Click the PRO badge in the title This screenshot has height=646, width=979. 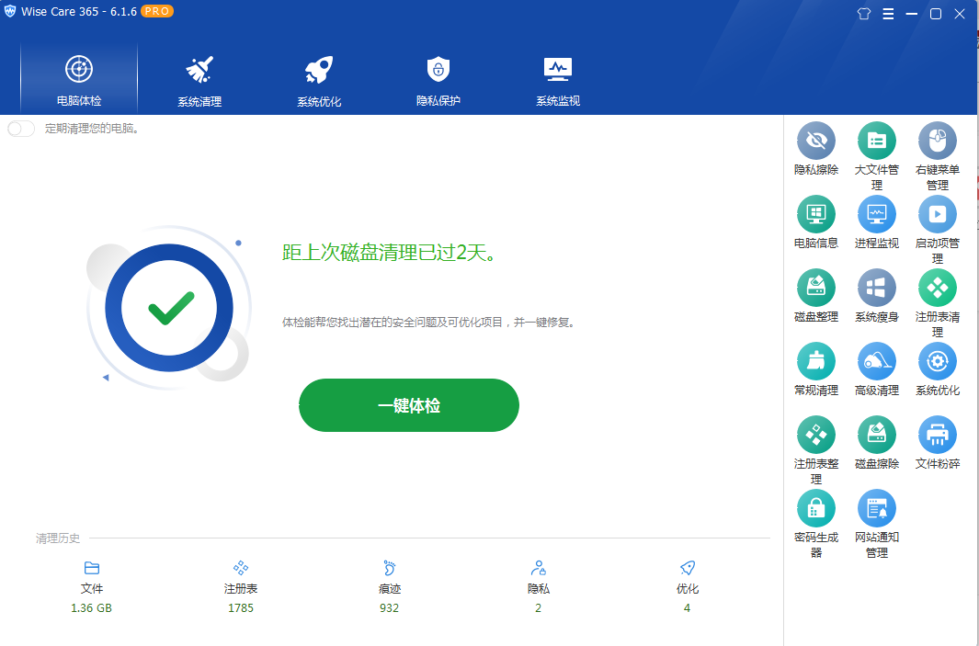coord(156,11)
